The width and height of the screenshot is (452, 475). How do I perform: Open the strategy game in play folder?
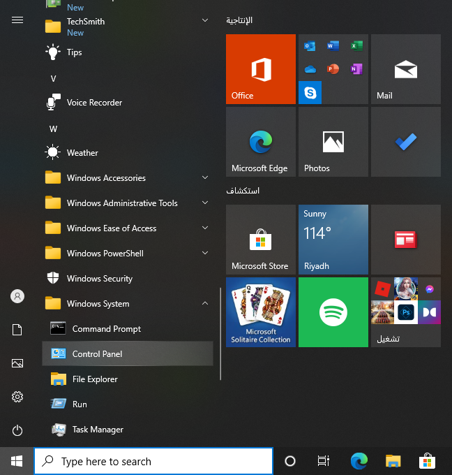382,312
